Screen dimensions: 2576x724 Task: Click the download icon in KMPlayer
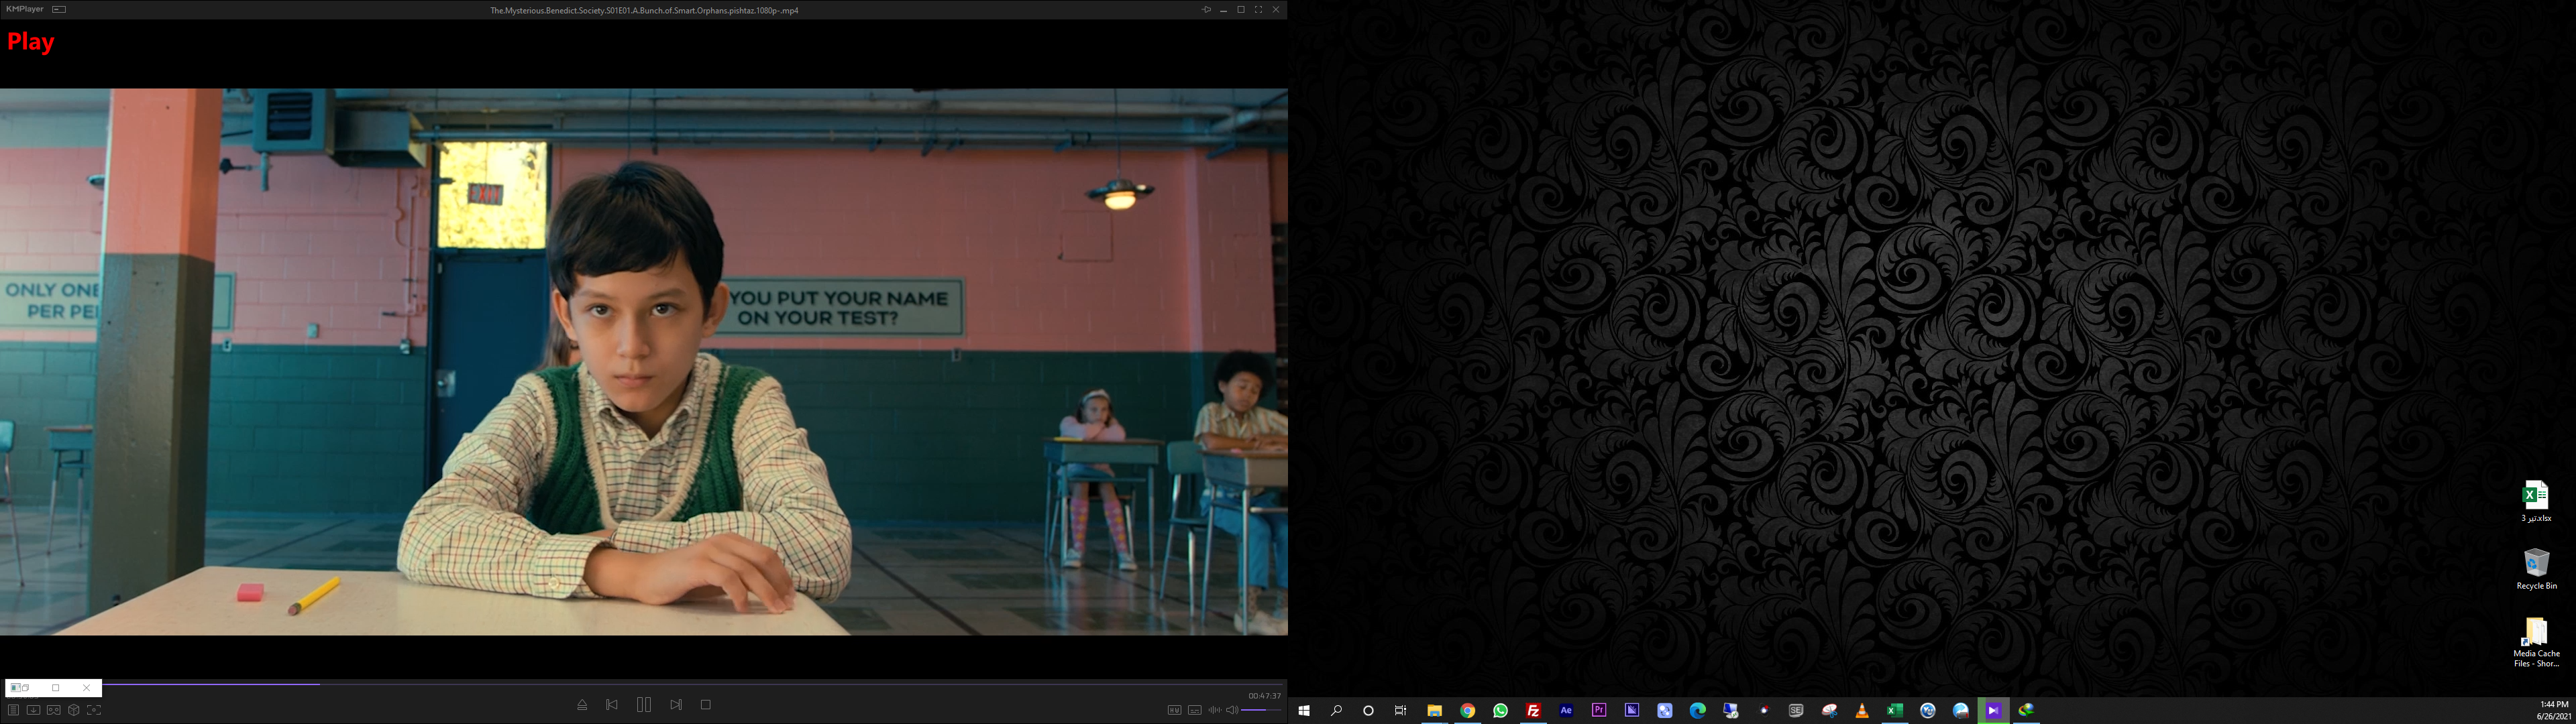tap(33, 710)
